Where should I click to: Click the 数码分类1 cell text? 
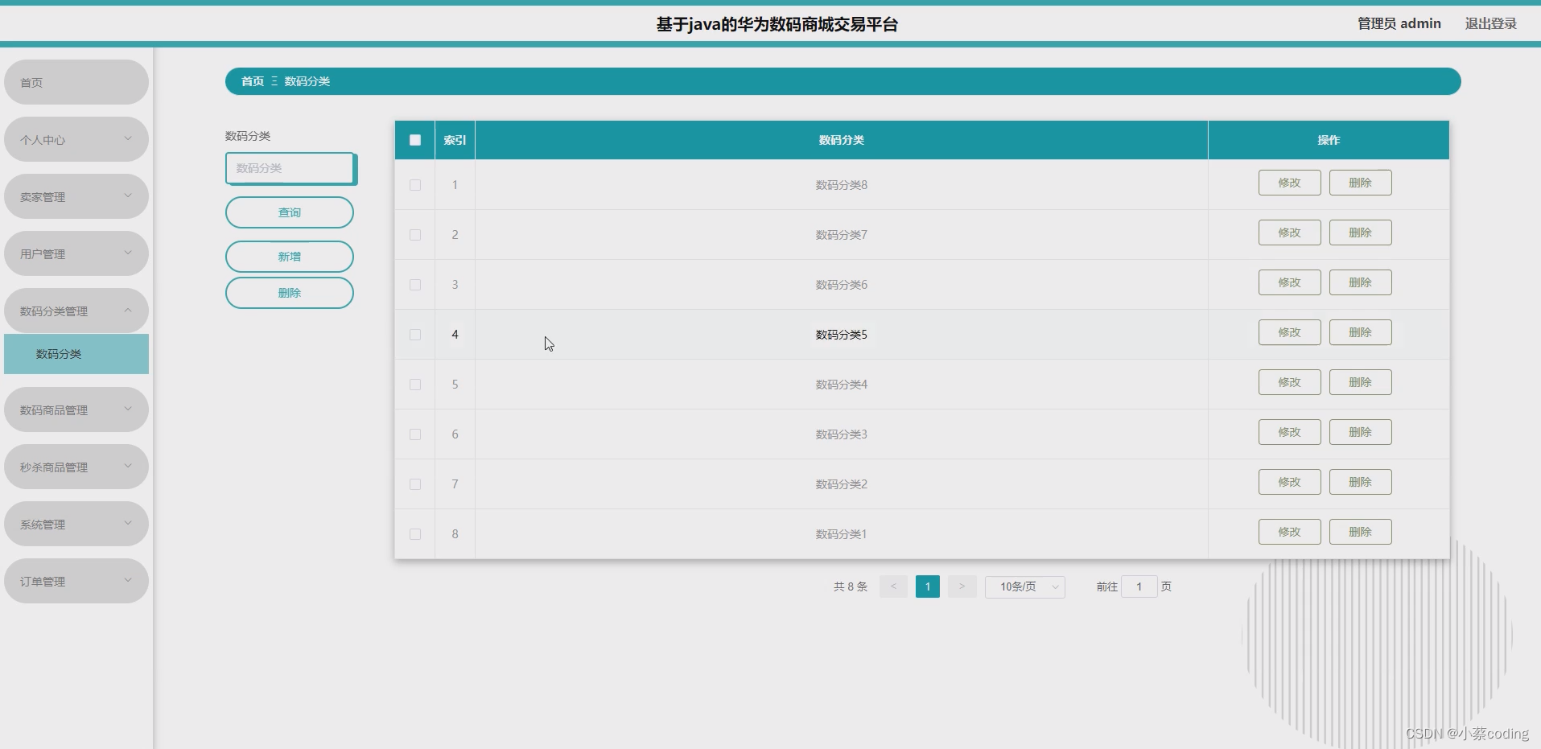pos(842,534)
